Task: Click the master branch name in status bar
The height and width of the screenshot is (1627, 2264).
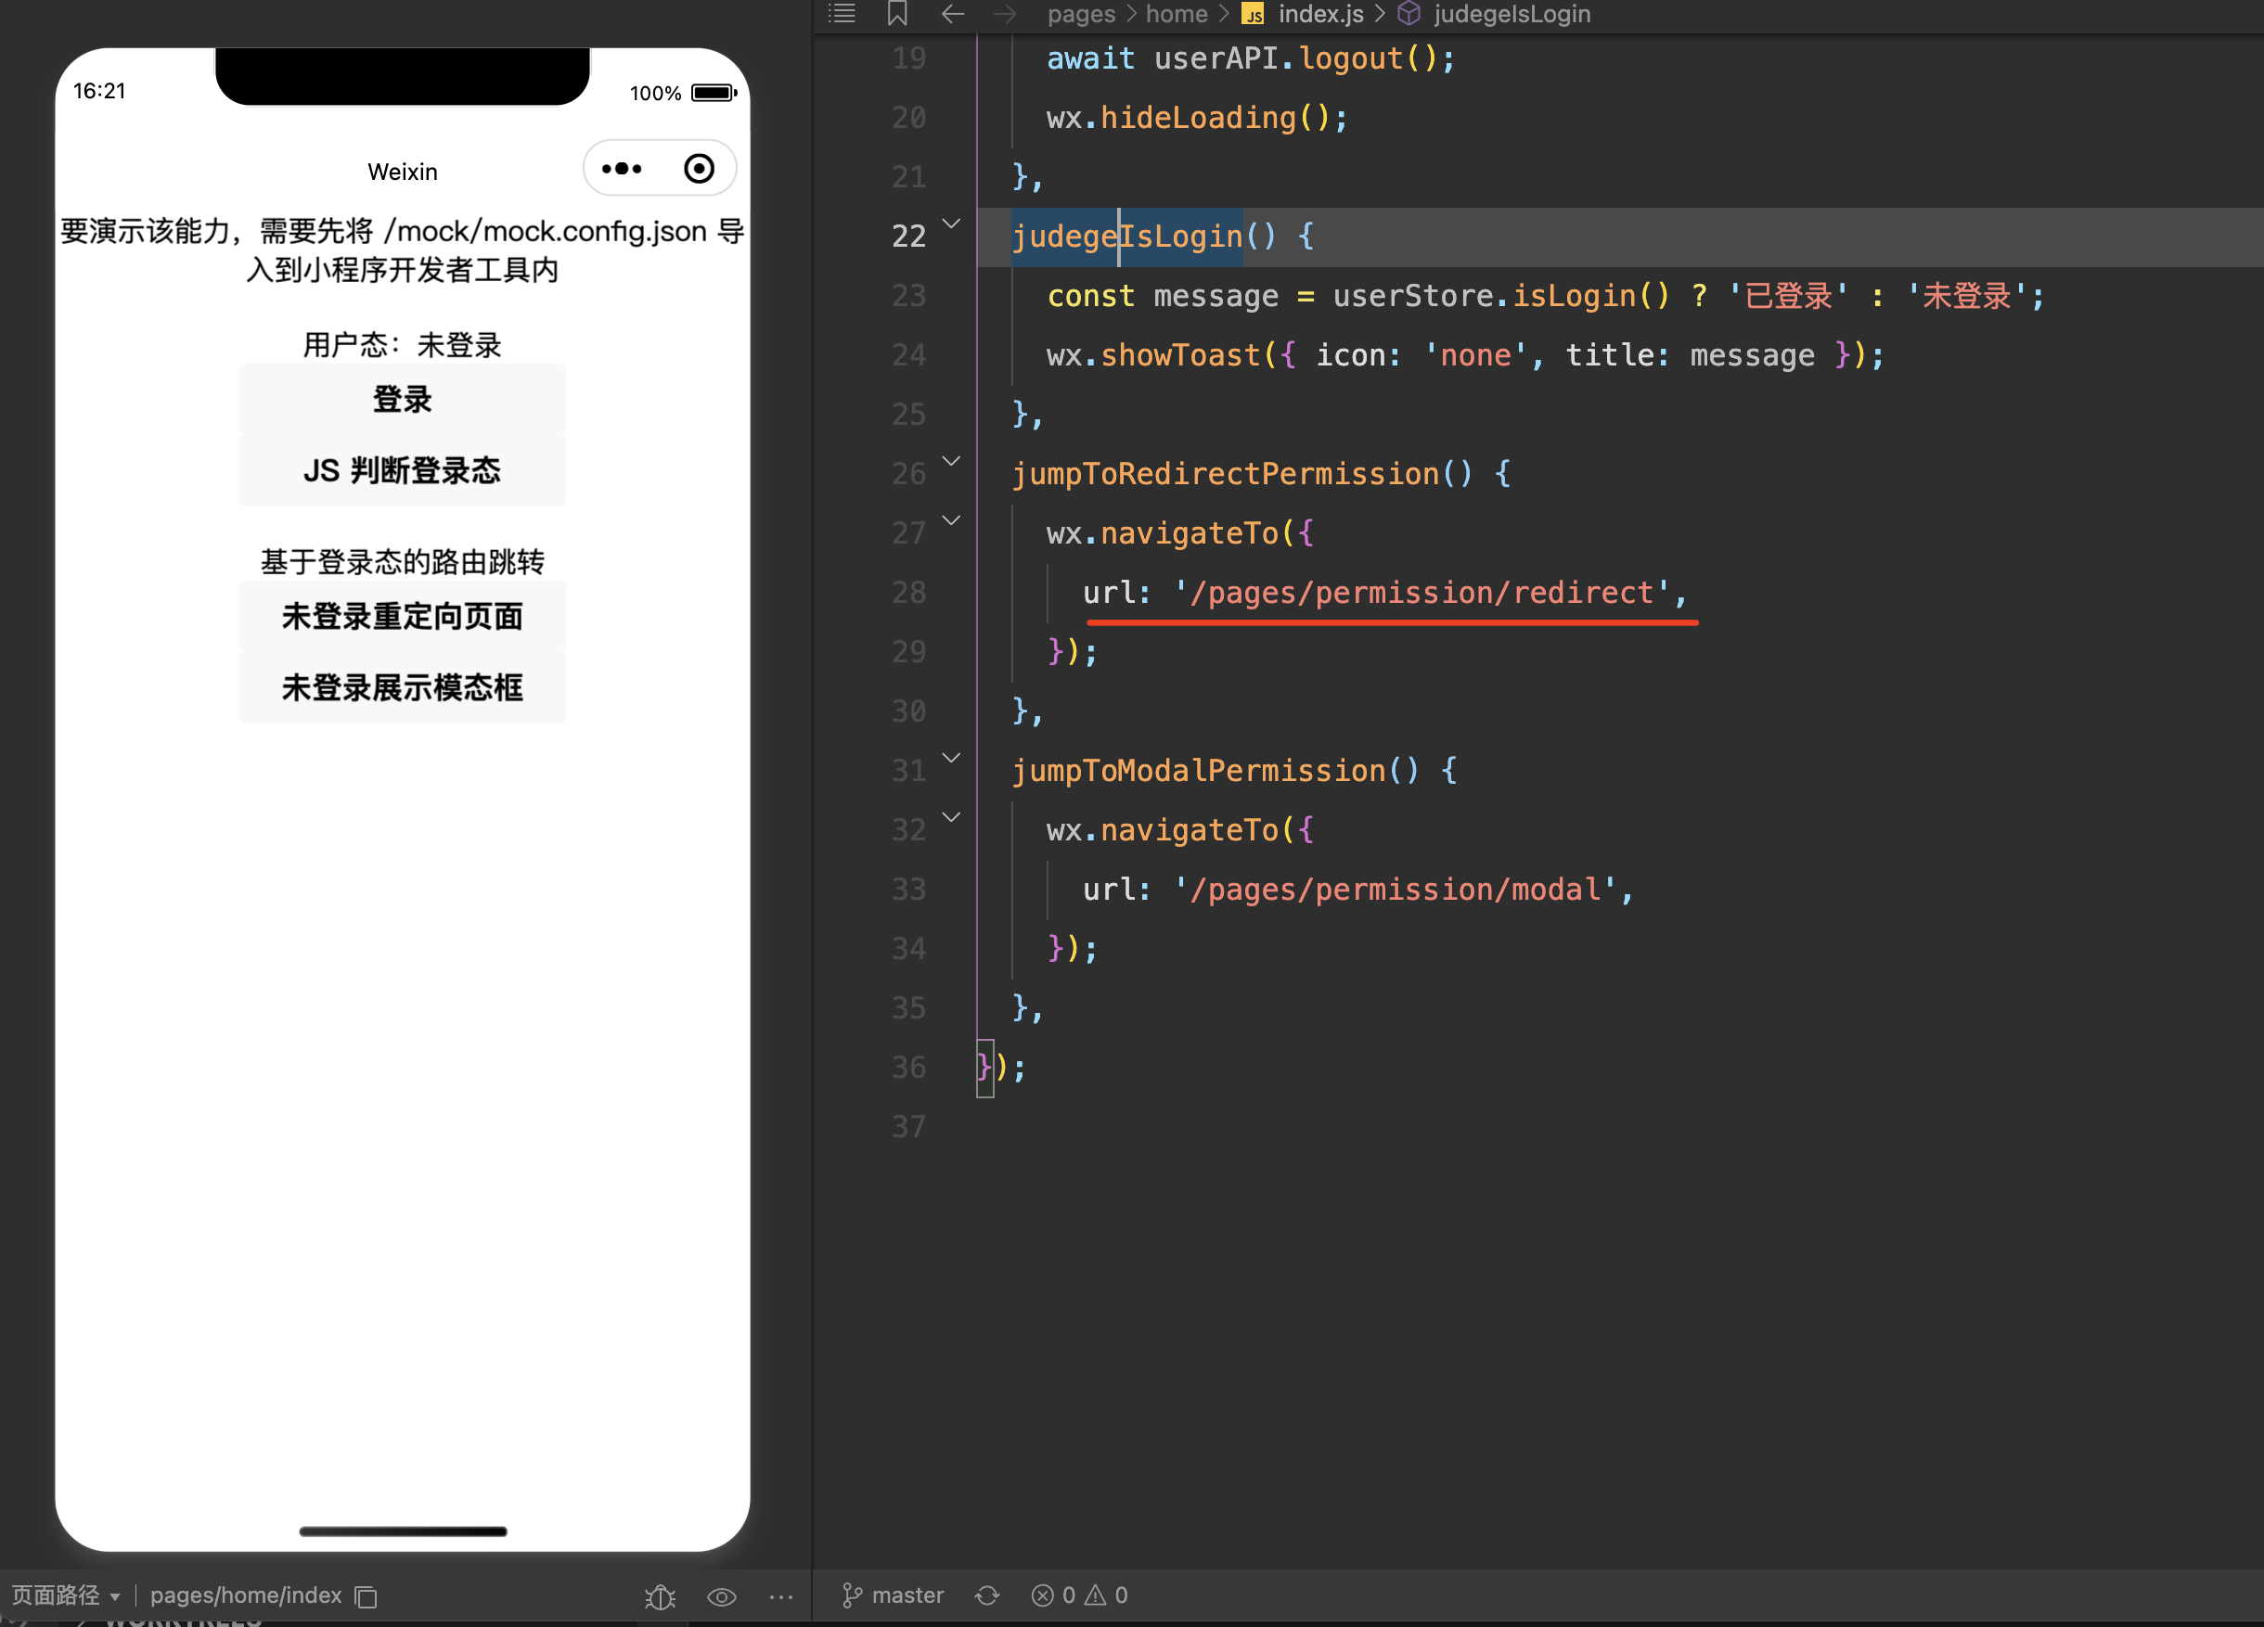Action: 907,1595
